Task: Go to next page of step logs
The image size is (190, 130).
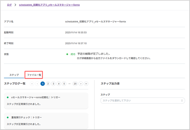Action: point(81,84)
